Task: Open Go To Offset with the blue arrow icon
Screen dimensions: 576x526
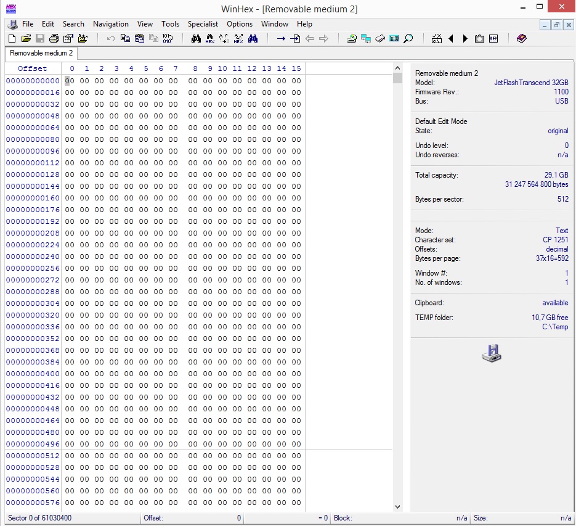Action: tap(281, 39)
